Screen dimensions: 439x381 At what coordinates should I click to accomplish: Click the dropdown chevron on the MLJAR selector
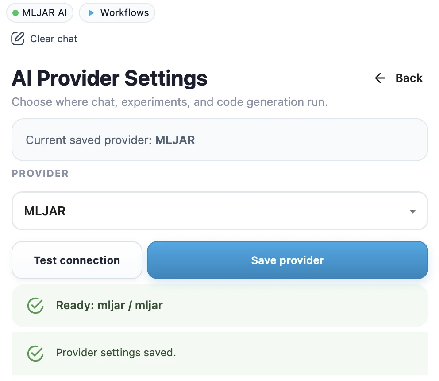413,211
